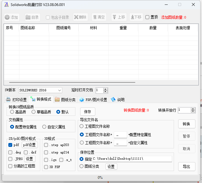Click convert icon on 转换格式 tab
202x183 pixels.
click(x=33, y=99)
